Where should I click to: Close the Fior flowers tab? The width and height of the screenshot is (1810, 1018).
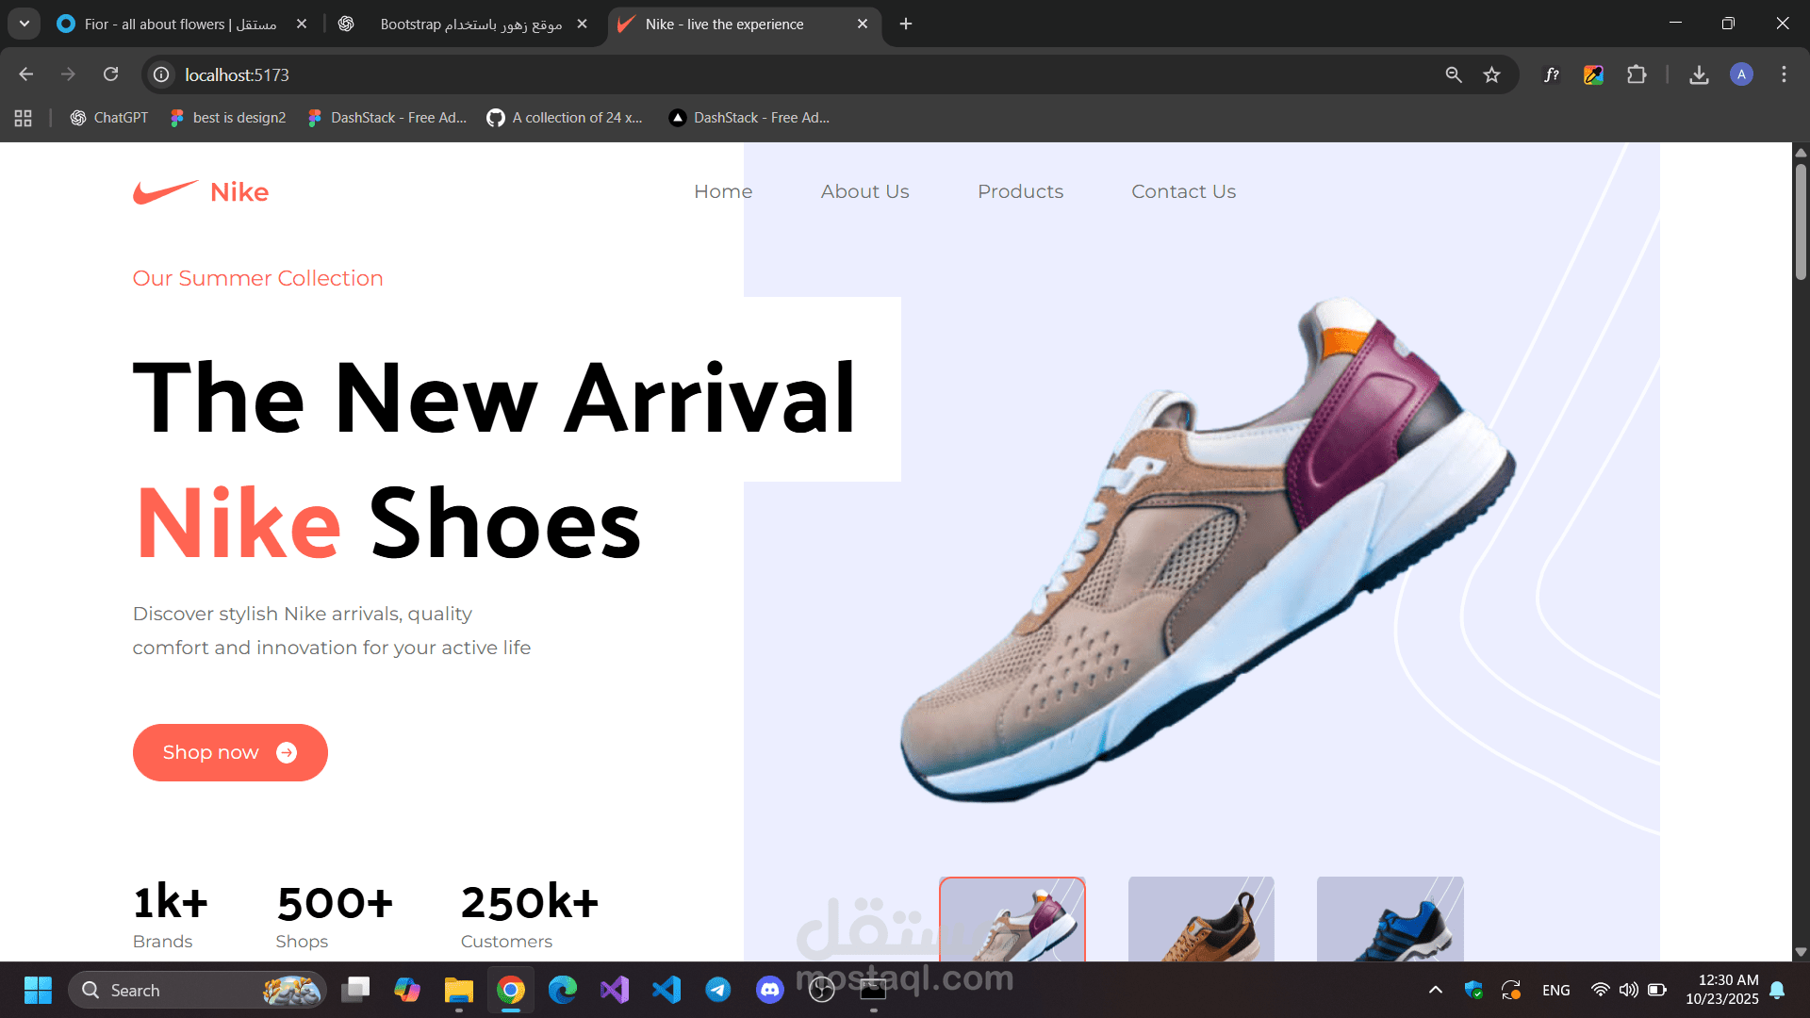(x=302, y=24)
